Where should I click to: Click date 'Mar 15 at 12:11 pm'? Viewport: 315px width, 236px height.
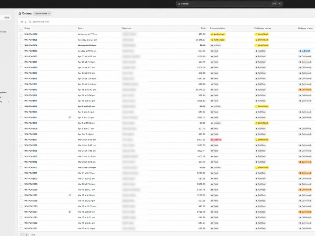[x=87, y=228]
